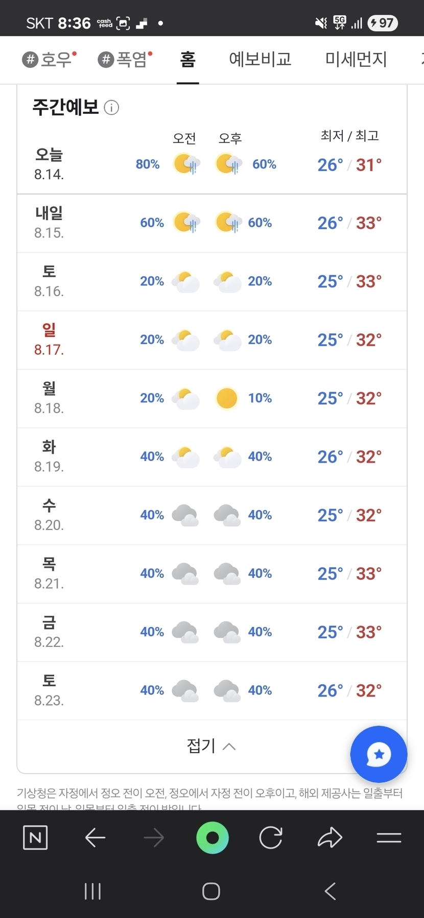Tap Sunday 8.17 forecast row
The width and height of the screenshot is (424, 918).
[211, 340]
